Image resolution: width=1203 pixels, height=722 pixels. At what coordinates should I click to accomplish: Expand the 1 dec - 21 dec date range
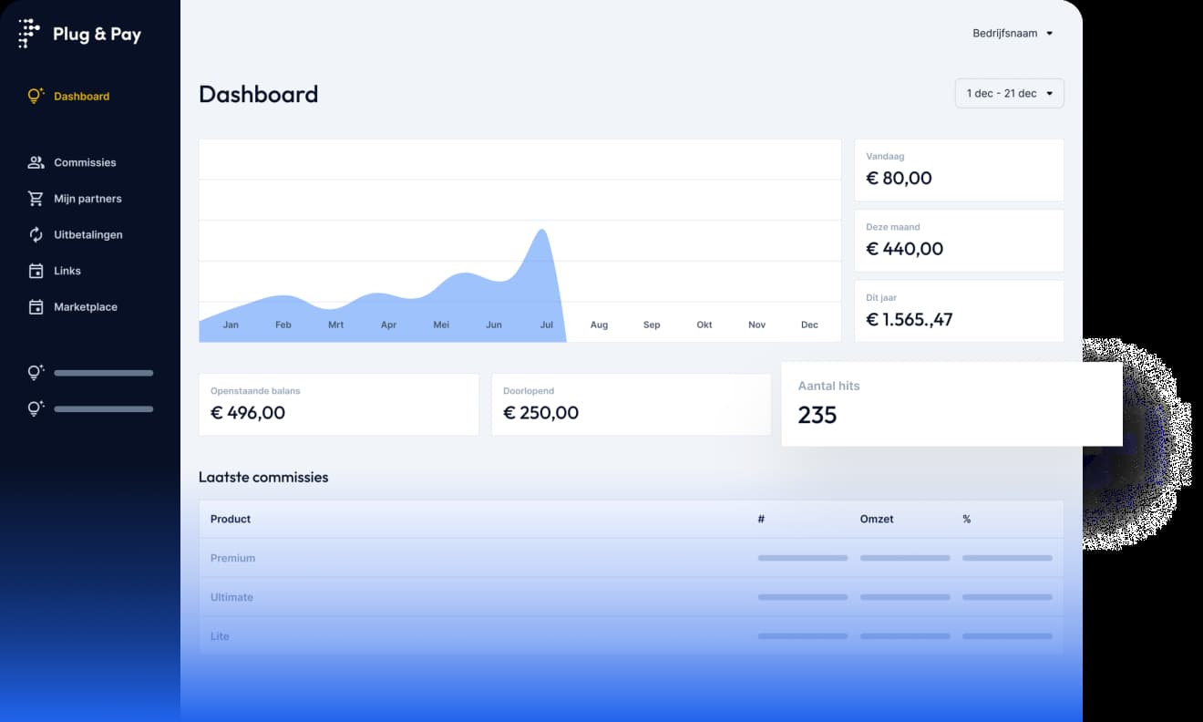[x=1009, y=93]
